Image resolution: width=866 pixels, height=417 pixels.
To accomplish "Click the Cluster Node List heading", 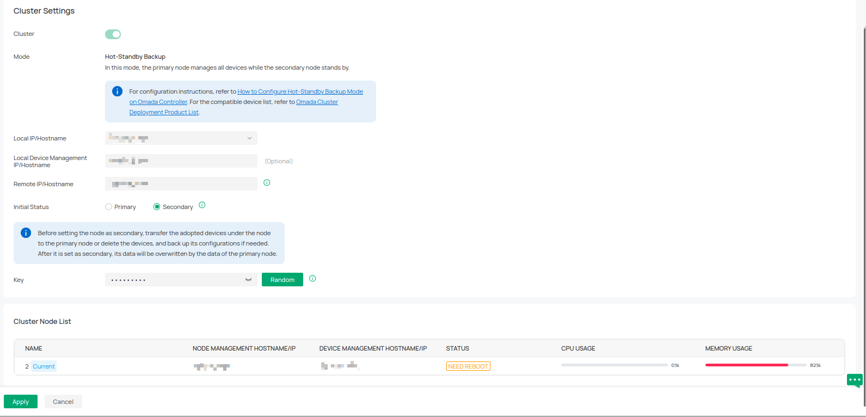I will [x=42, y=322].
